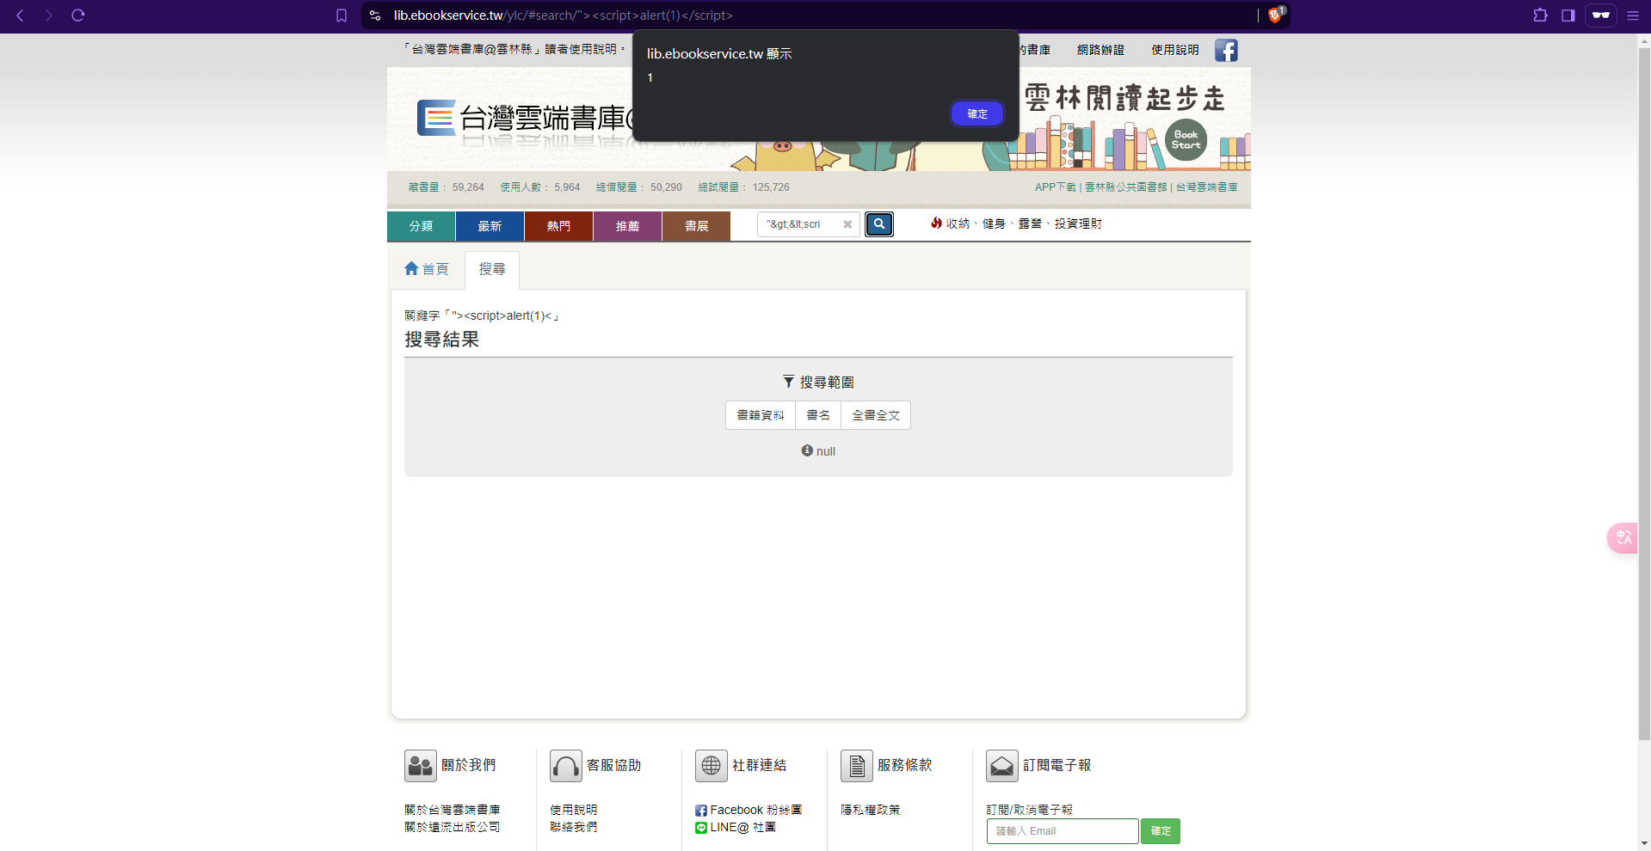
Task: Click the hot keyword 健身
Action: [x=994, y=223]
